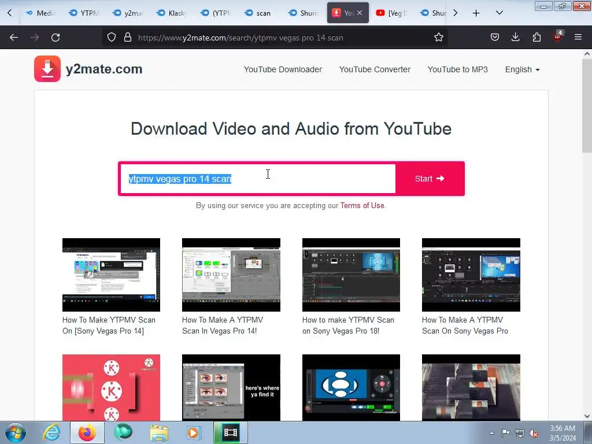Go back with the browser back arrow
The height and width of the screenshot is (444, 592).
[x=14, y=38]
